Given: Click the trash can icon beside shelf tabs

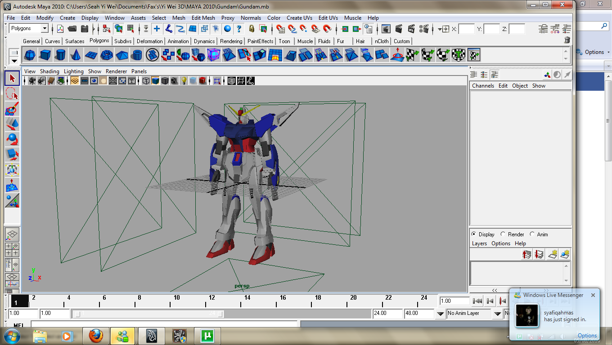Looking at the screenshot, I should click(567, 40).
